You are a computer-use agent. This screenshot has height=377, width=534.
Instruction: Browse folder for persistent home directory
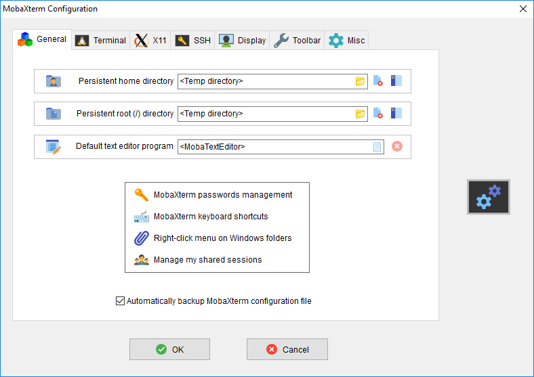point(361,81)
